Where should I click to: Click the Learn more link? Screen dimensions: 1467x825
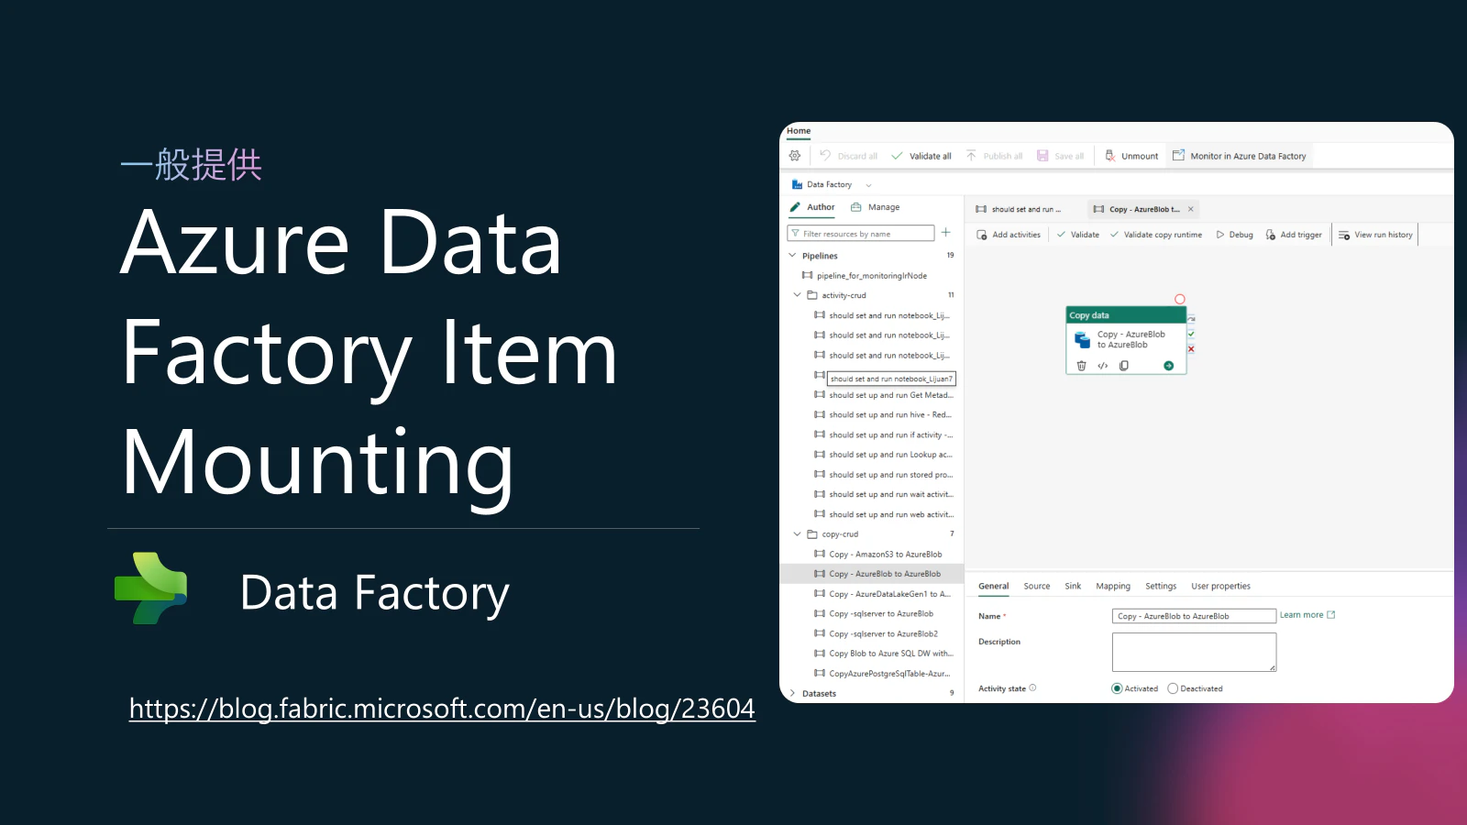pos(1307,615)
